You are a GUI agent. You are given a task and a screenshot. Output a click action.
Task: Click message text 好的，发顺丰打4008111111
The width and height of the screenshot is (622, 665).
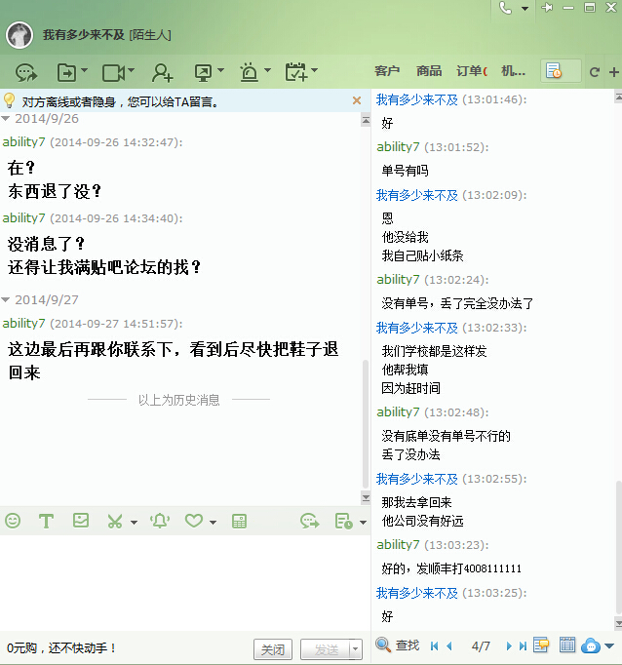pos(451,568)
